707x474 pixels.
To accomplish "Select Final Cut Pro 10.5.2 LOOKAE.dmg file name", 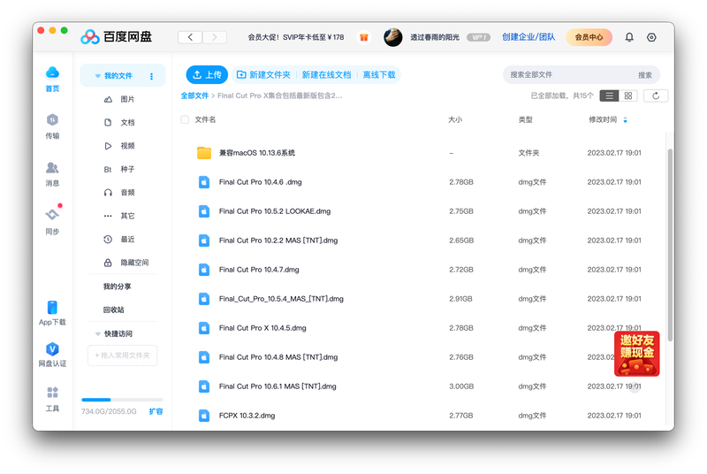I will 275,211.
